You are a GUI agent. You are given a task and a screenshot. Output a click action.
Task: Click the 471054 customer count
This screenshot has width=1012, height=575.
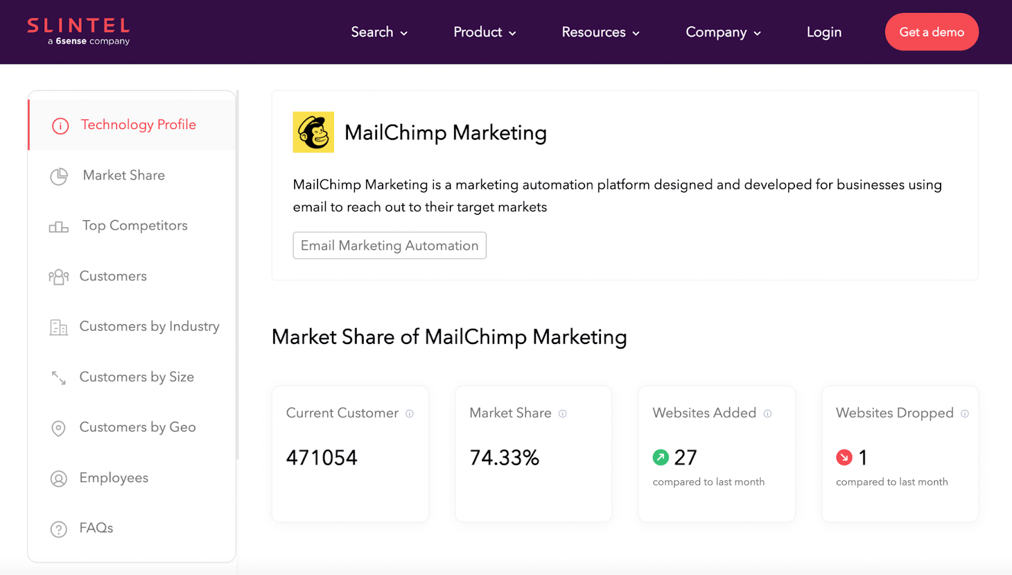click(x=321, y=457)
